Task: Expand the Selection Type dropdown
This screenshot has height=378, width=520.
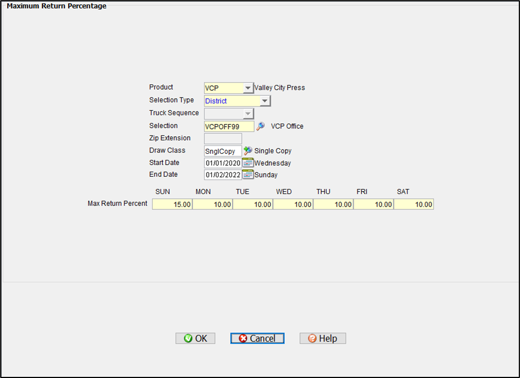Action: [x=265, y=101]
